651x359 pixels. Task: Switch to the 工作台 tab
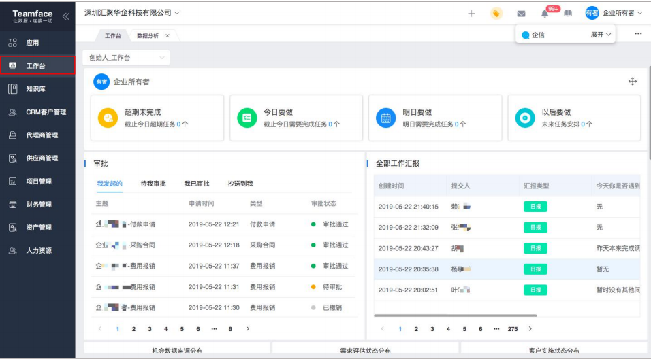click(x=112, y=35)
